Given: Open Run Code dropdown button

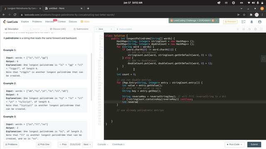Looking at the screenshot, I should point(234,144).
